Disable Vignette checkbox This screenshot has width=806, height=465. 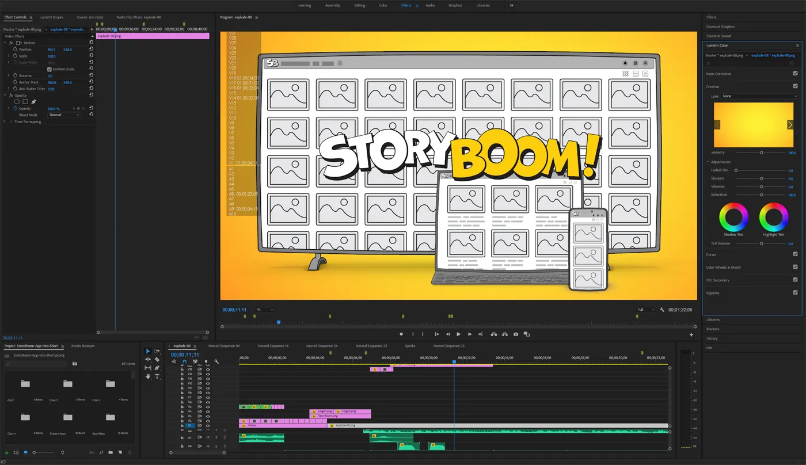(x=795, y=292)
